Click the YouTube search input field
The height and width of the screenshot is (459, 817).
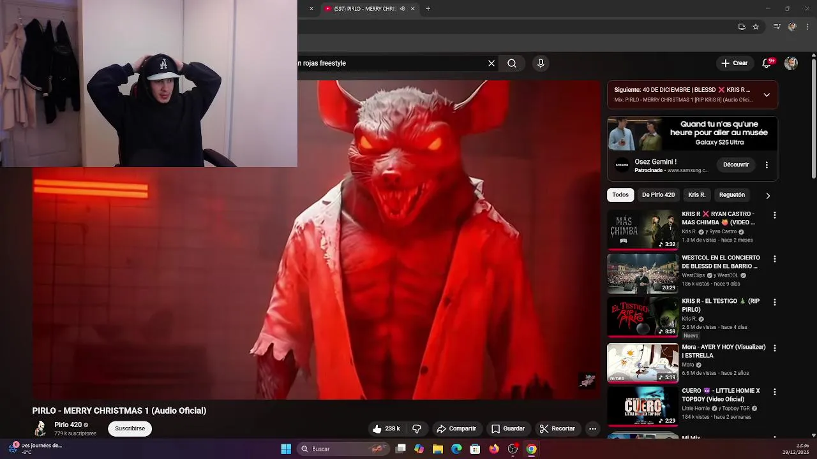click(389, 63)
